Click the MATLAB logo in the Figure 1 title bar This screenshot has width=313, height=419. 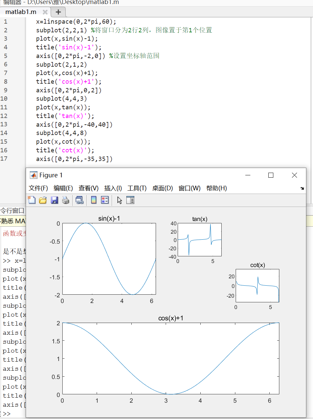pyautogui.click(x=33, y=175)
